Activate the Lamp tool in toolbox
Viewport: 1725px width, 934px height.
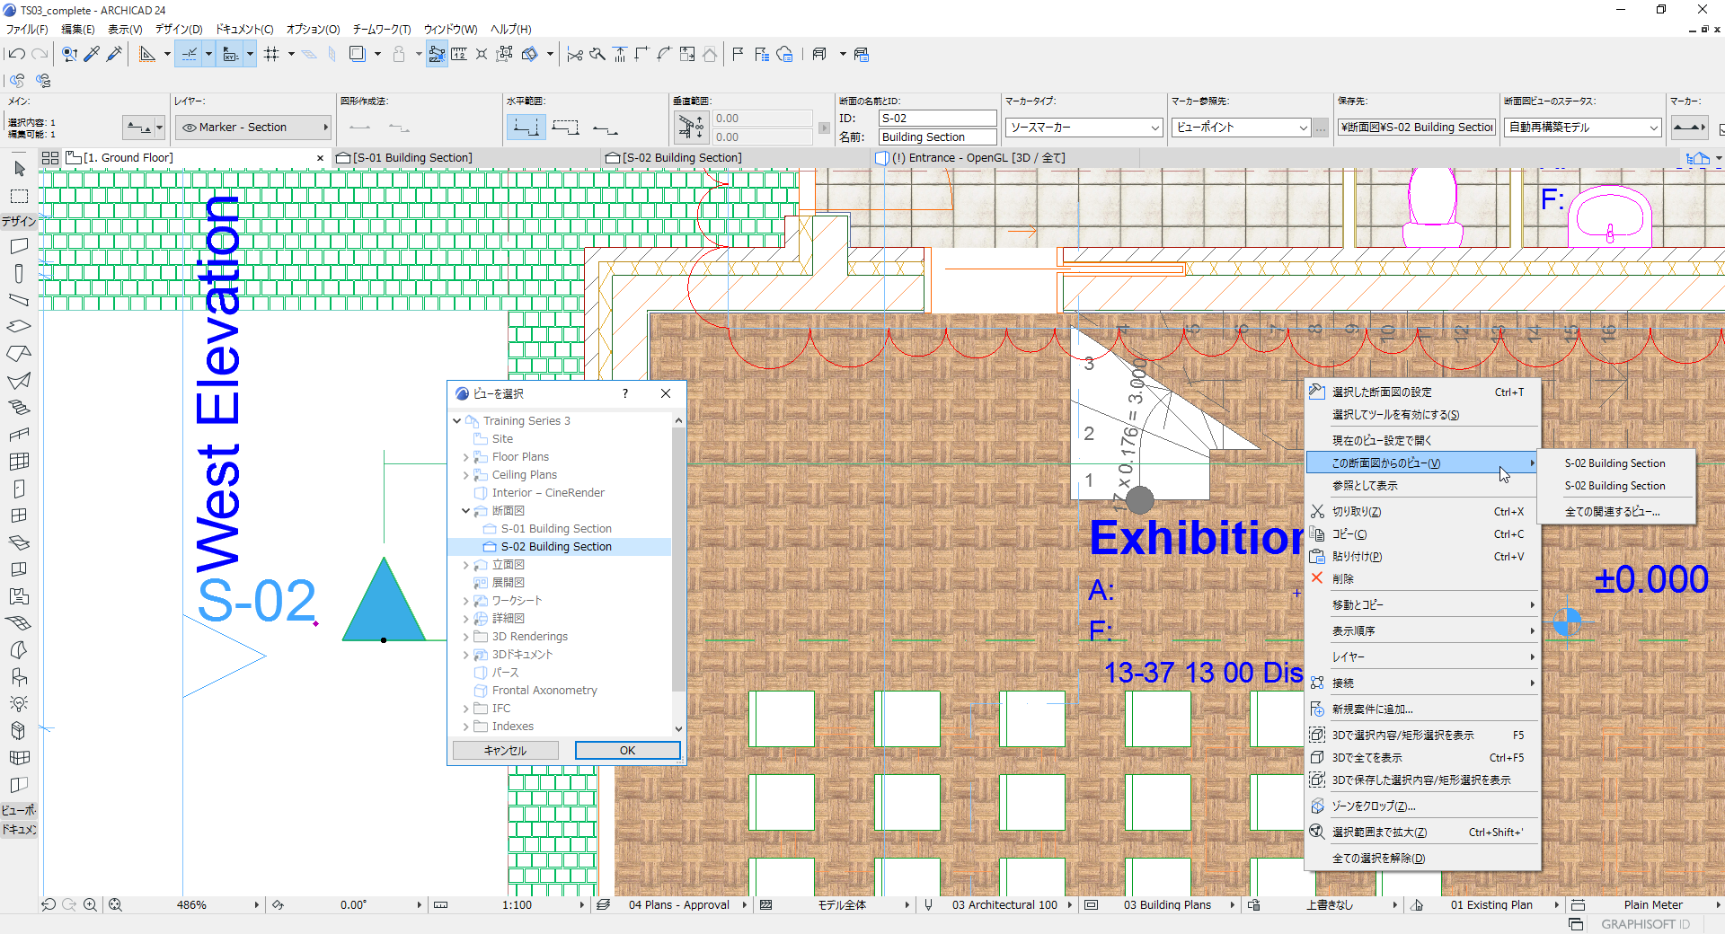(x=19, y=703)
